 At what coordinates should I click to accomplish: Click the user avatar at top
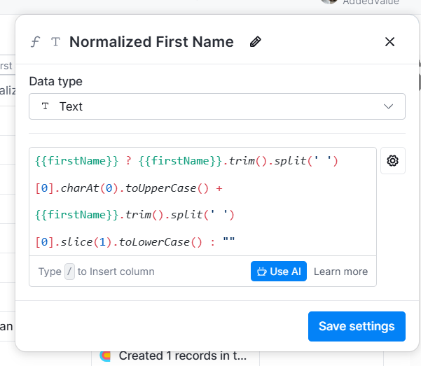(x=329, y=2)
